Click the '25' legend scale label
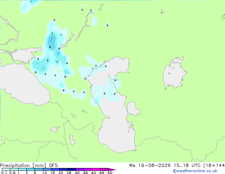 click(x=69, y=173)
